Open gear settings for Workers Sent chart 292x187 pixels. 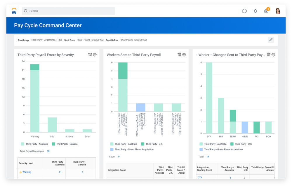pos(184,55)
